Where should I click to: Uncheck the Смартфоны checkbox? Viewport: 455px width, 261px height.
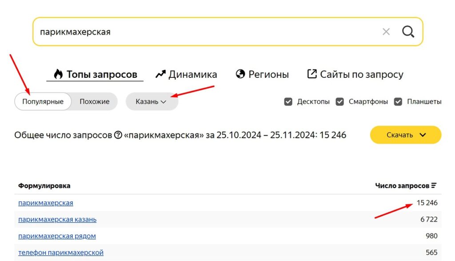[x=339, y=102]
